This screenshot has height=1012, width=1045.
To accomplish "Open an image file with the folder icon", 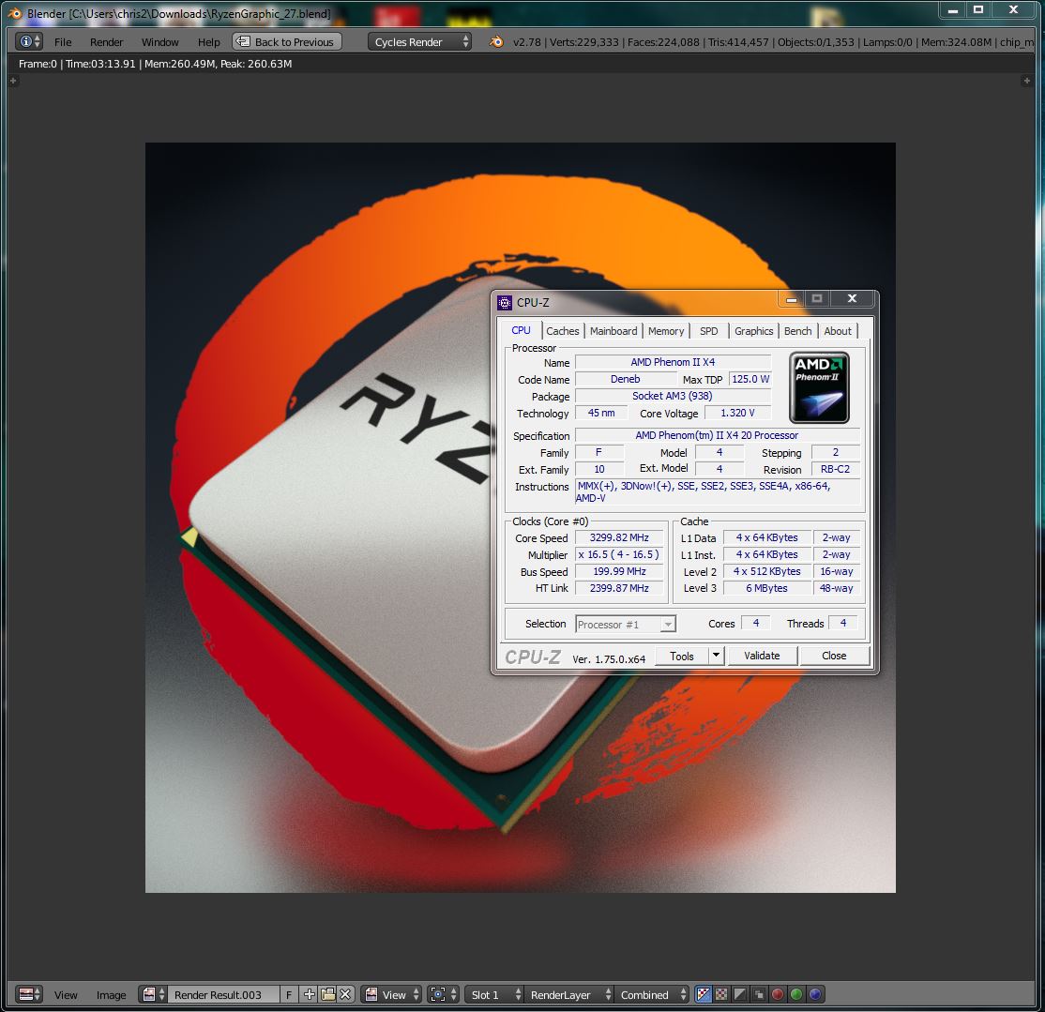I will click(327, 995).
